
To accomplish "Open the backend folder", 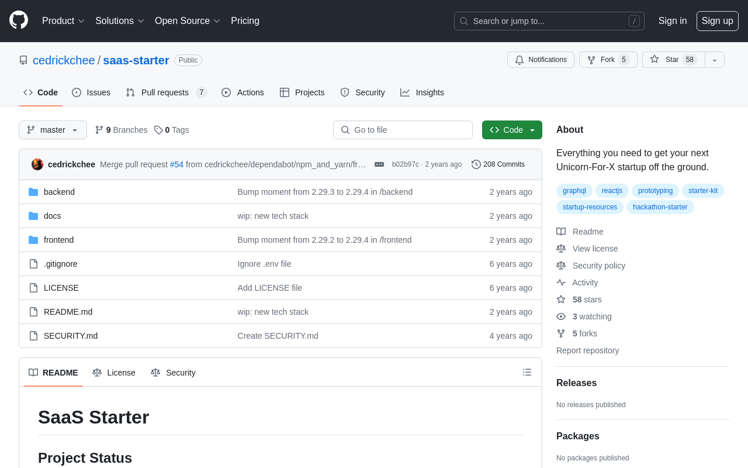I will 59,192.
